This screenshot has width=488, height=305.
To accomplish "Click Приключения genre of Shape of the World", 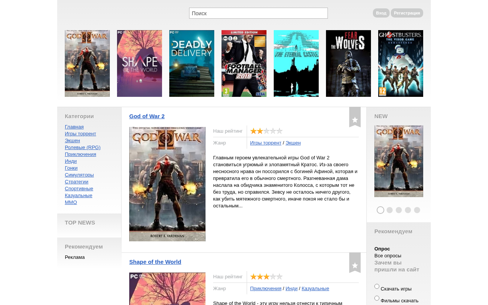I will 266,289.
